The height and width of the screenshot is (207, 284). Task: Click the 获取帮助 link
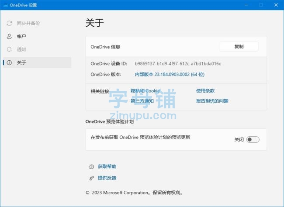[x=107, y=166]
